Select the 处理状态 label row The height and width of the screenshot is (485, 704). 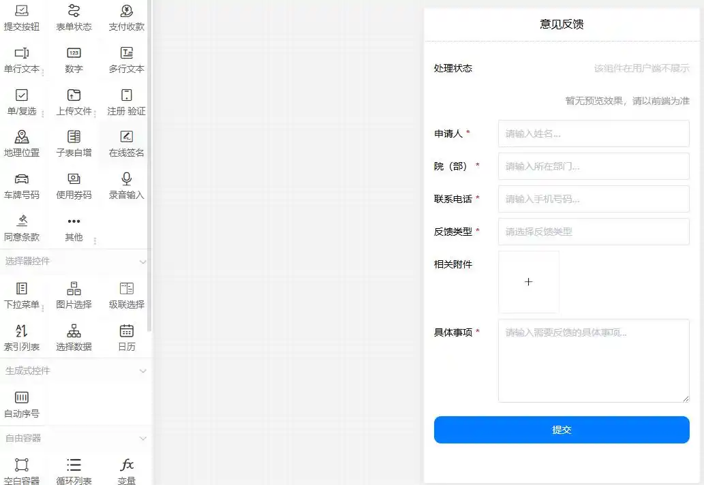pos(562,68)
